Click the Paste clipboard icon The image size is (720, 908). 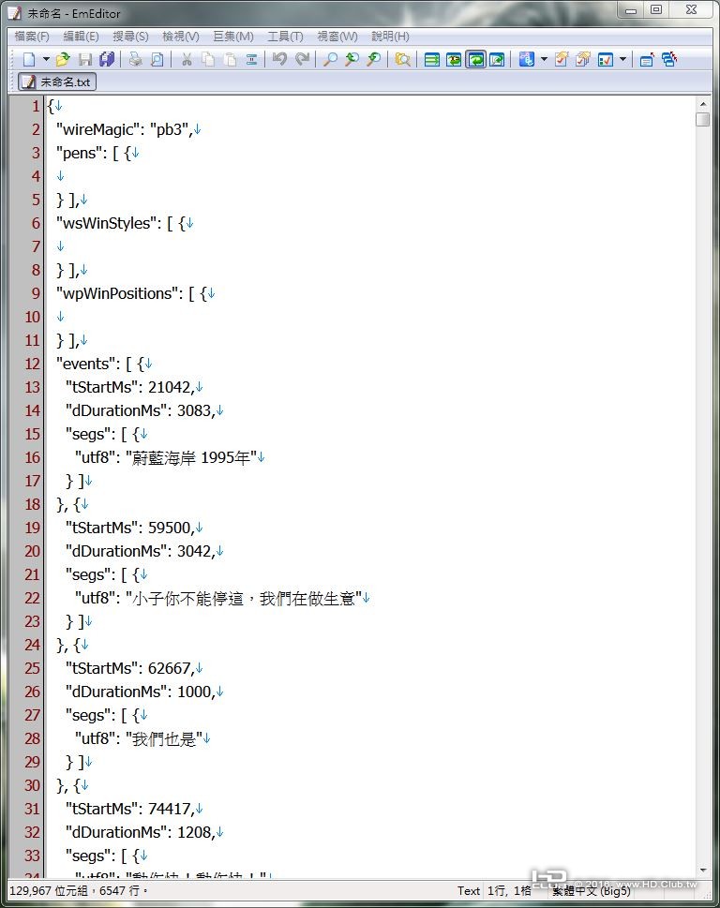[230, 59]
